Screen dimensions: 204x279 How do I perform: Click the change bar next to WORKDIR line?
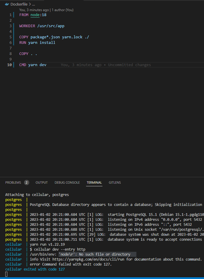coord(14,26)
